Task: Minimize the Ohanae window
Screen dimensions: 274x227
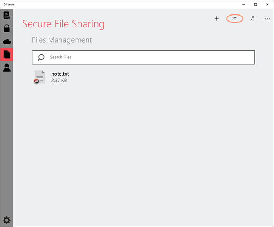Action: click(x=243, y=5)
